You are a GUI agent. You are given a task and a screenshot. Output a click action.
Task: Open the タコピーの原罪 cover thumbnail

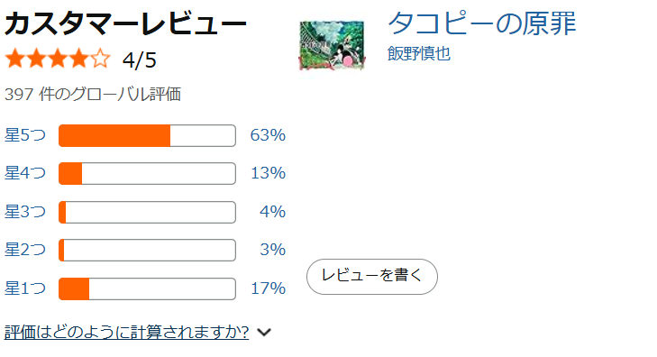click(332, 45)
